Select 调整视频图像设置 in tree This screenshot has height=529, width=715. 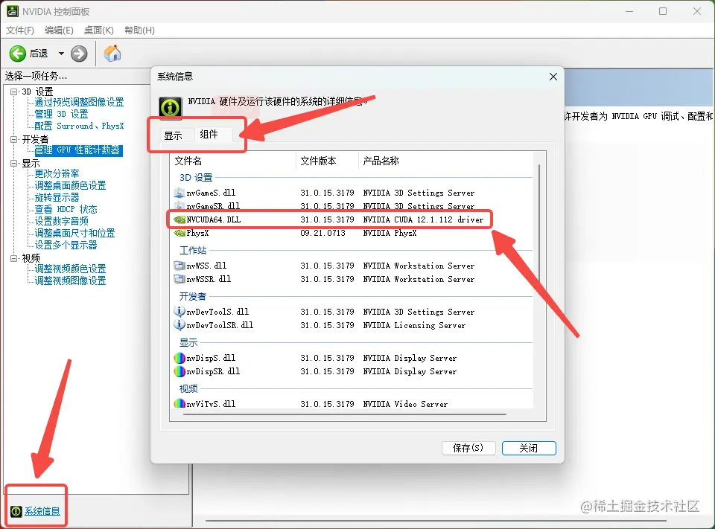(70, 280)
